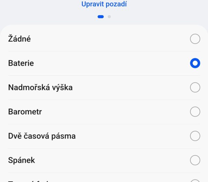Tap the active blue page indicator
This screenshot has width=208, height=182.
101,17
